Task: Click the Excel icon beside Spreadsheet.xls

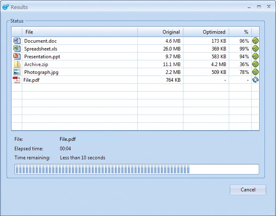Action: tap(16, 48)
